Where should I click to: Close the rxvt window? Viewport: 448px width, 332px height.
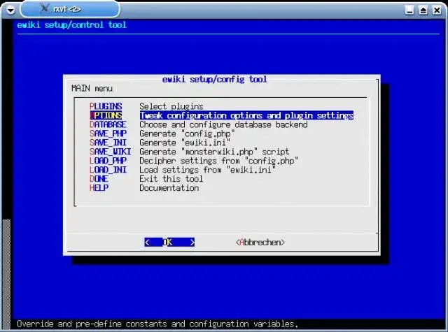pyautogui.click(x=437, y=10)
